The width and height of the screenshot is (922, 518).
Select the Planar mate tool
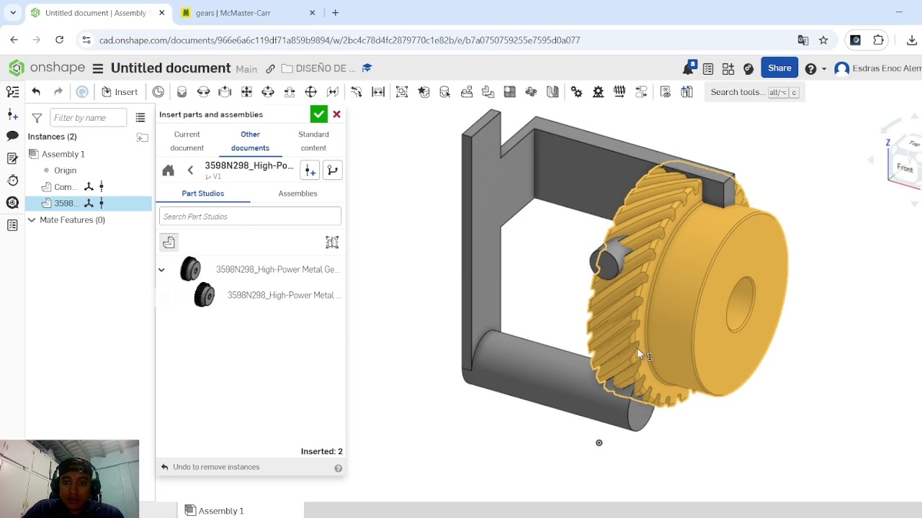click(x=246, y=91)
